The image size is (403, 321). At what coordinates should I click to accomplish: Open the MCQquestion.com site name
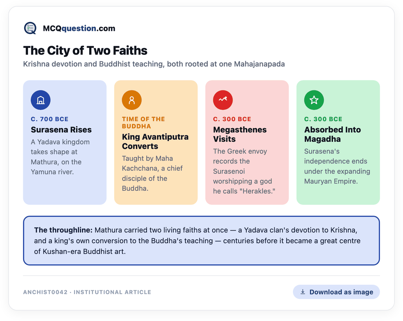(79, 28)
